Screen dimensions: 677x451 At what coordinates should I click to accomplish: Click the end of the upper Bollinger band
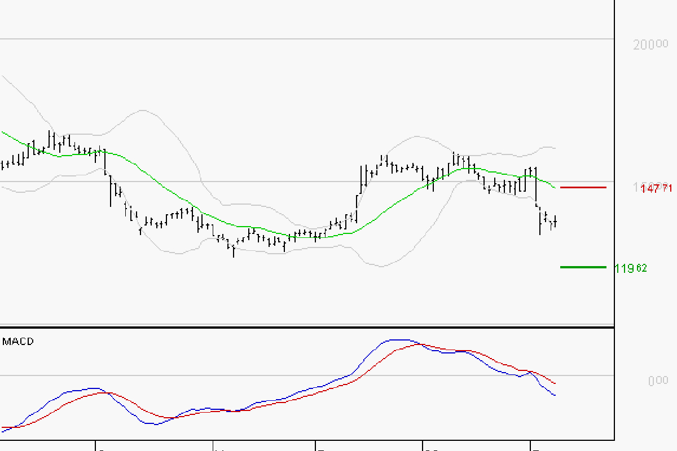click(x=556, y=148)
